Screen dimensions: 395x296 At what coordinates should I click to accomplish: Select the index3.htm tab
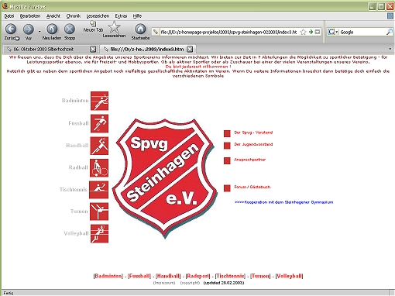tap(147, 49)
